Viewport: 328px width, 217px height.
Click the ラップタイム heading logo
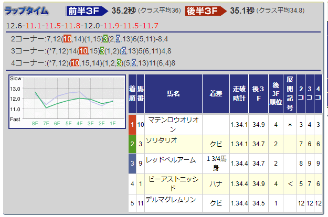pos(27,11)
